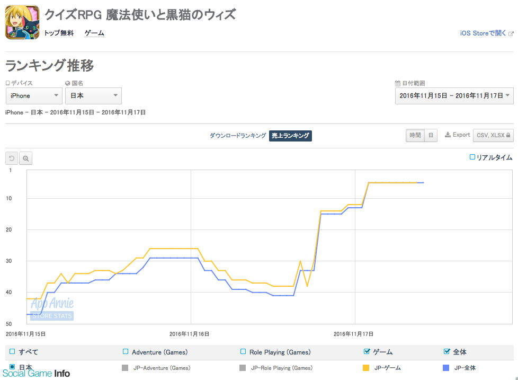Click the blue JP-全体 legend swatch
The image size is (518, 380).
click(446, 368)
